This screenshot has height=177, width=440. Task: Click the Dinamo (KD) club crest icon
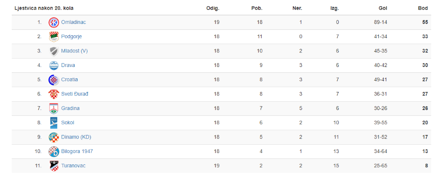(x=54, y=137)
